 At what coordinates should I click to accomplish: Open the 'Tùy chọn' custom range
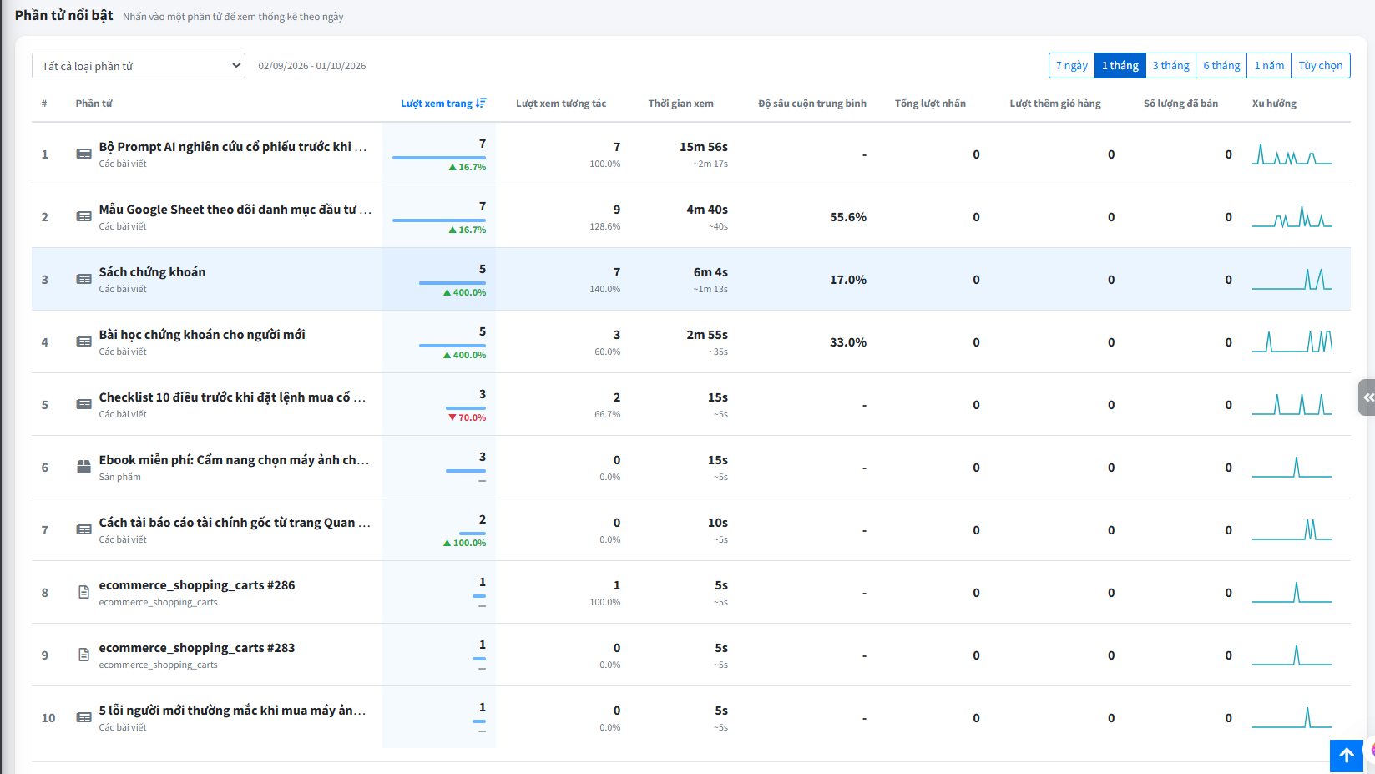coord(1321,66)
